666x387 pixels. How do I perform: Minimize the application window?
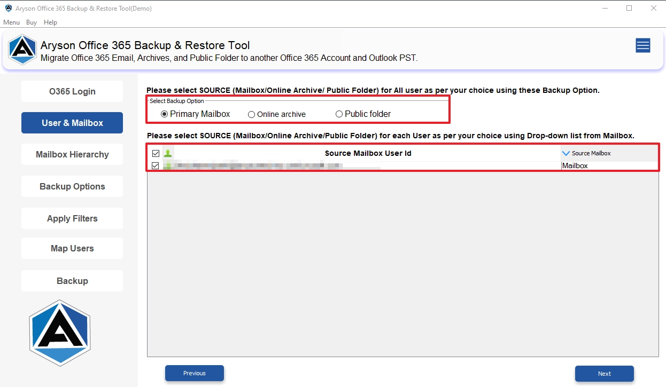tap(605, 8)
